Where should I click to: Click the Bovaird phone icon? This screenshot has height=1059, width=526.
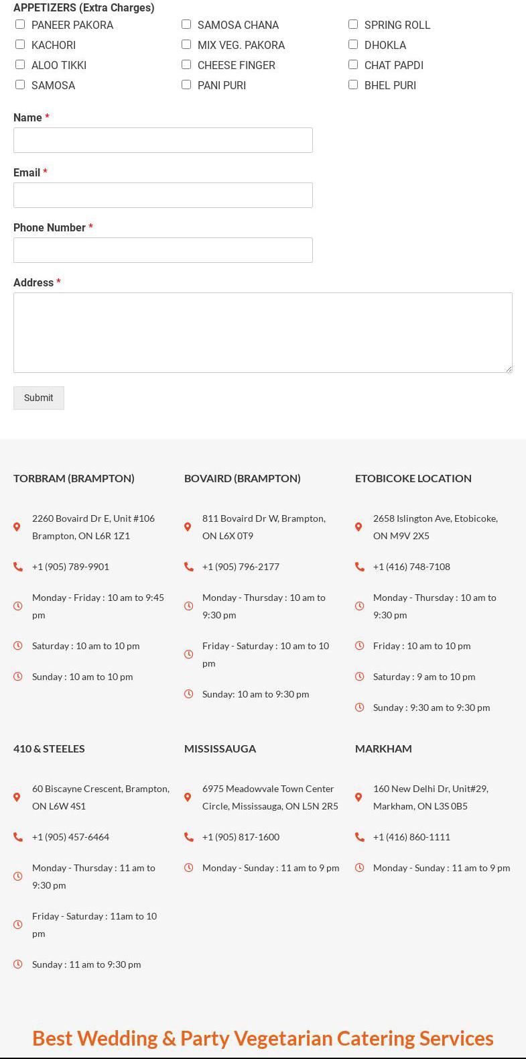(x=188, y=567)
